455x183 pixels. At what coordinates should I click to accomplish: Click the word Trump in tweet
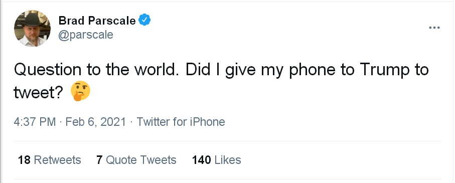382,71
